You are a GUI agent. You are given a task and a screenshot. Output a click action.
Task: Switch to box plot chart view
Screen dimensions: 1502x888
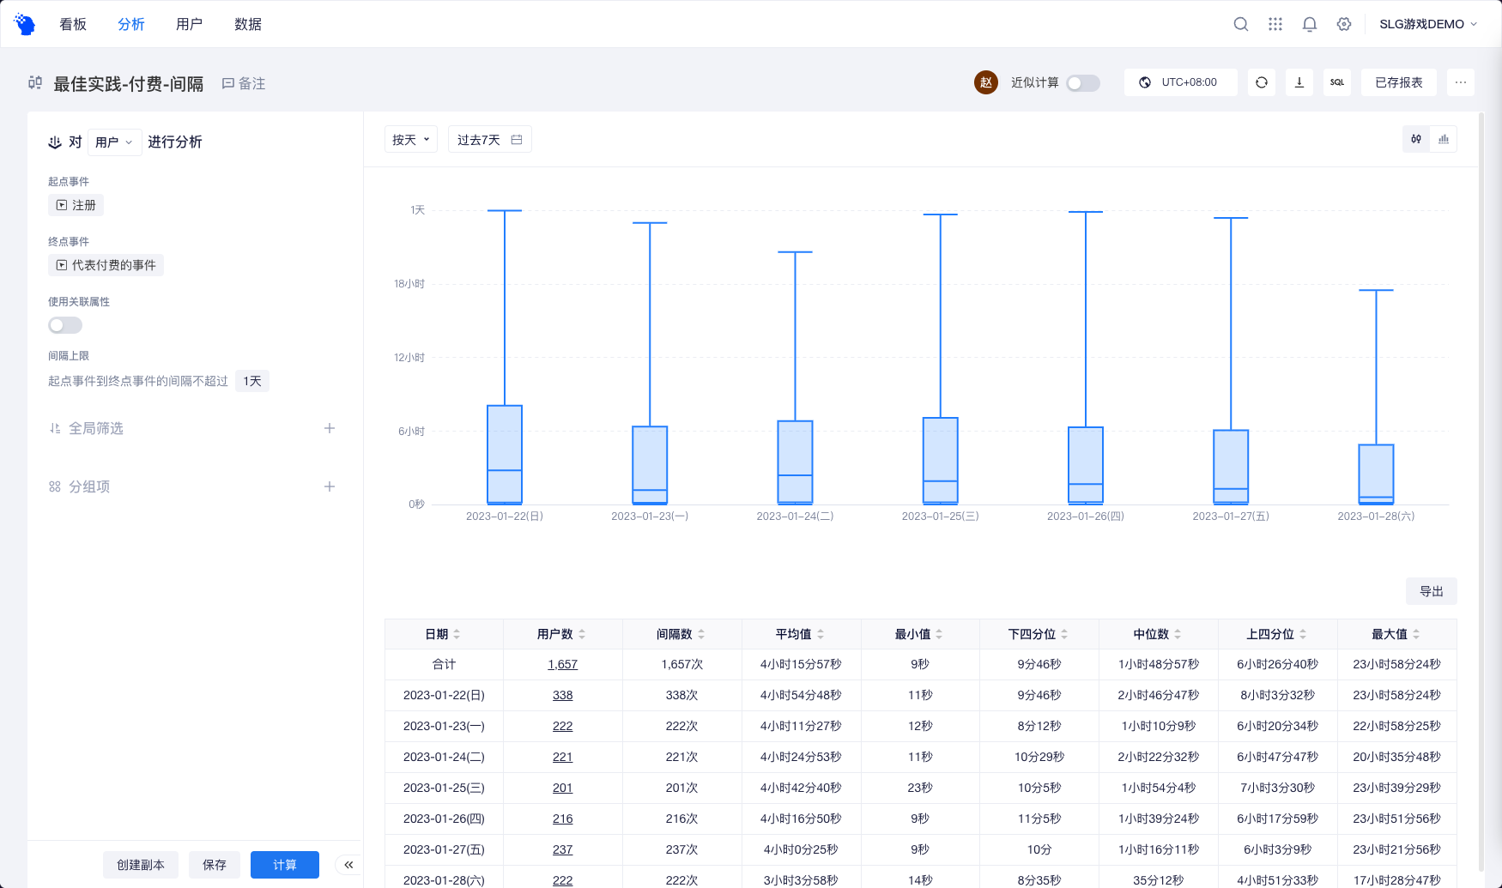[1416, 139]
